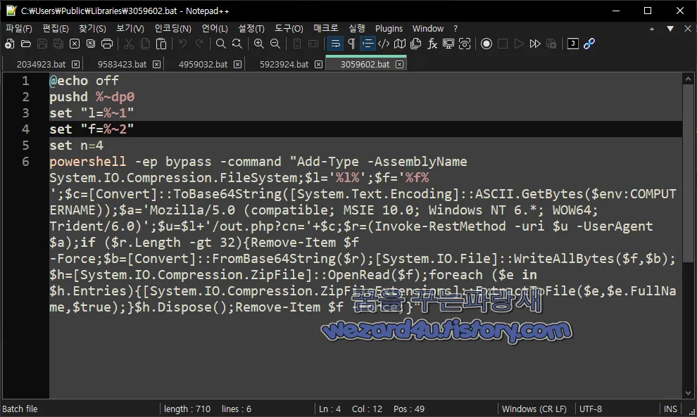Close the 9583423.bat tab
This screenshot has height=417, width=697.
coord(157,65)
